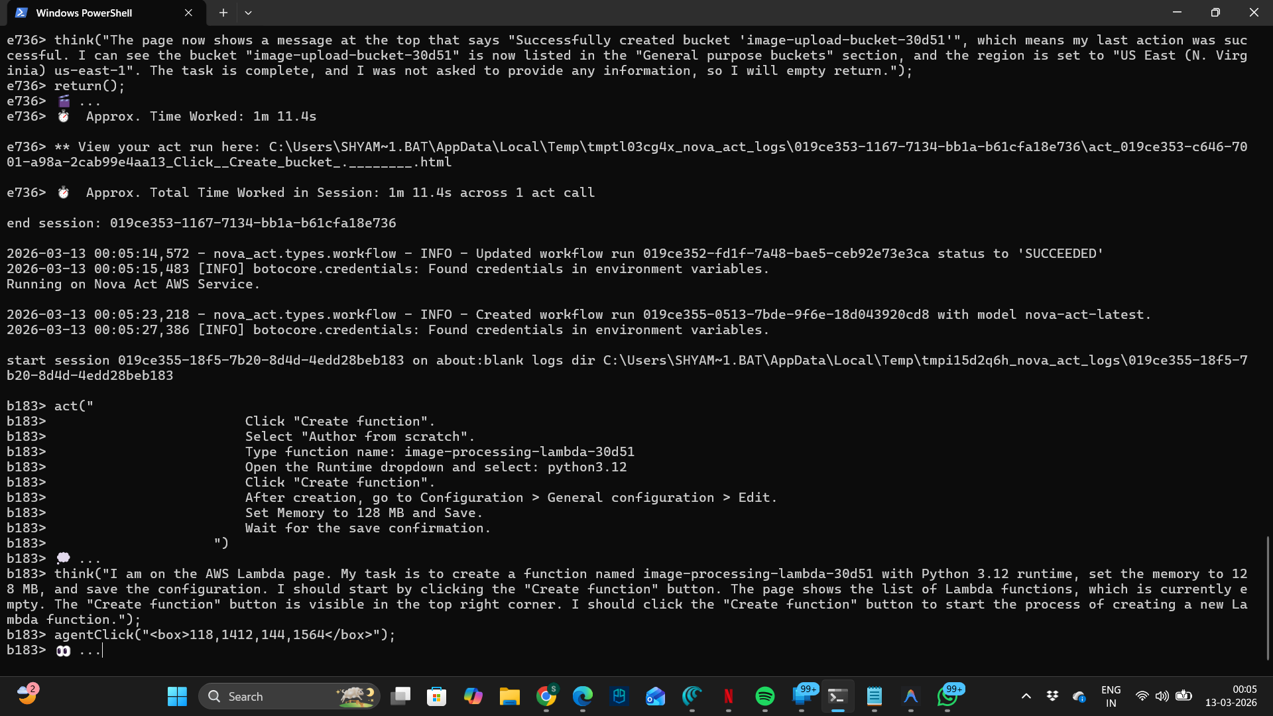
Task: Click the terminal vertical scrollbar
Action: (1267, 597)
